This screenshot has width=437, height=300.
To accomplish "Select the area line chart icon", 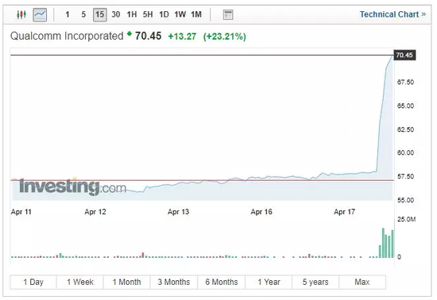I will pyautogui.click(x=40, y=14).
